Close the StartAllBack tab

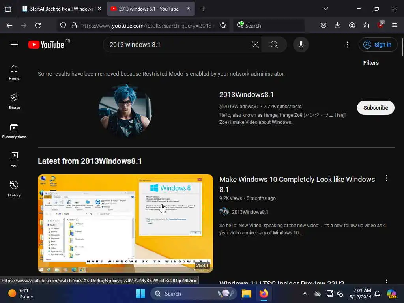[99, 9]
